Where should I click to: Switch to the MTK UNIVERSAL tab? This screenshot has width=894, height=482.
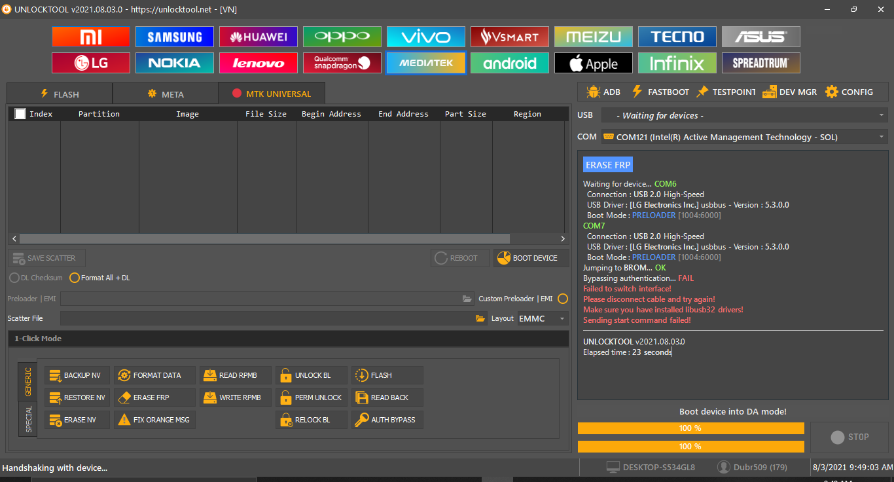272,94
